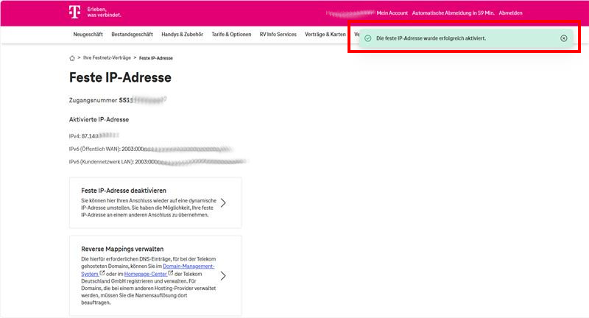Open the Homepage-Center link
The width and height of the screenshot is (589, 318).
point(145,274)
